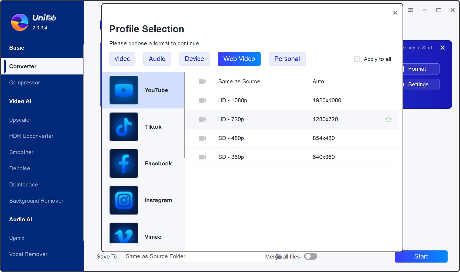Screen dimensions: 460x272
Task: Pick the Instagram platform icon
Action: pyautogui.click(x=124, y=200)
